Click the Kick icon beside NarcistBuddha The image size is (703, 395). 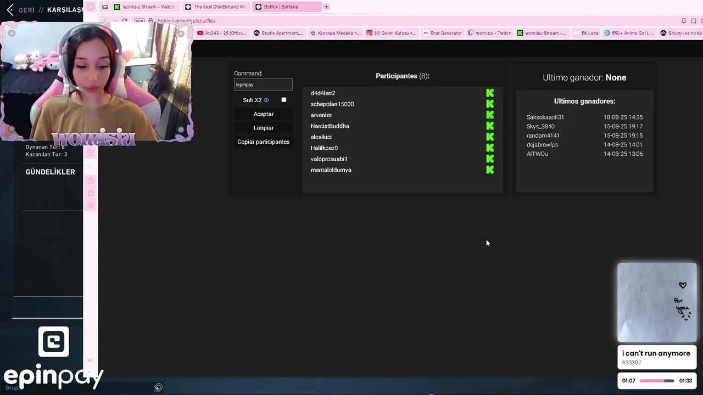(490, 126)
